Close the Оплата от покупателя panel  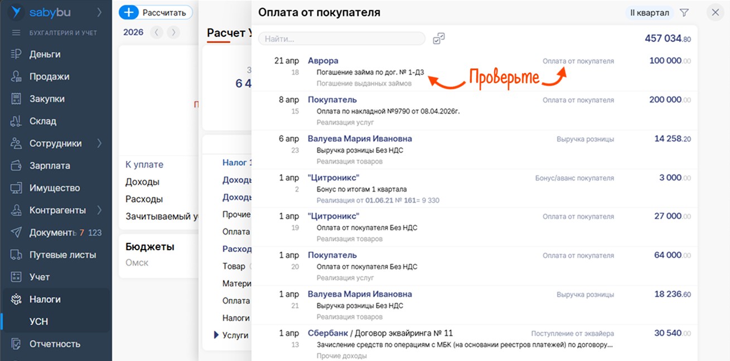click(715, 12)
